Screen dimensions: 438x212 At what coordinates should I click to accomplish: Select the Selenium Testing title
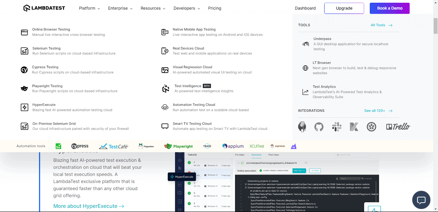click(47, 48)
